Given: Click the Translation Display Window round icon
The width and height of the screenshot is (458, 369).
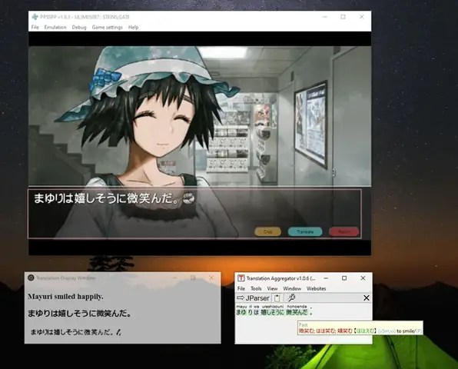Looking at the screenshot, I should [31, 278].
